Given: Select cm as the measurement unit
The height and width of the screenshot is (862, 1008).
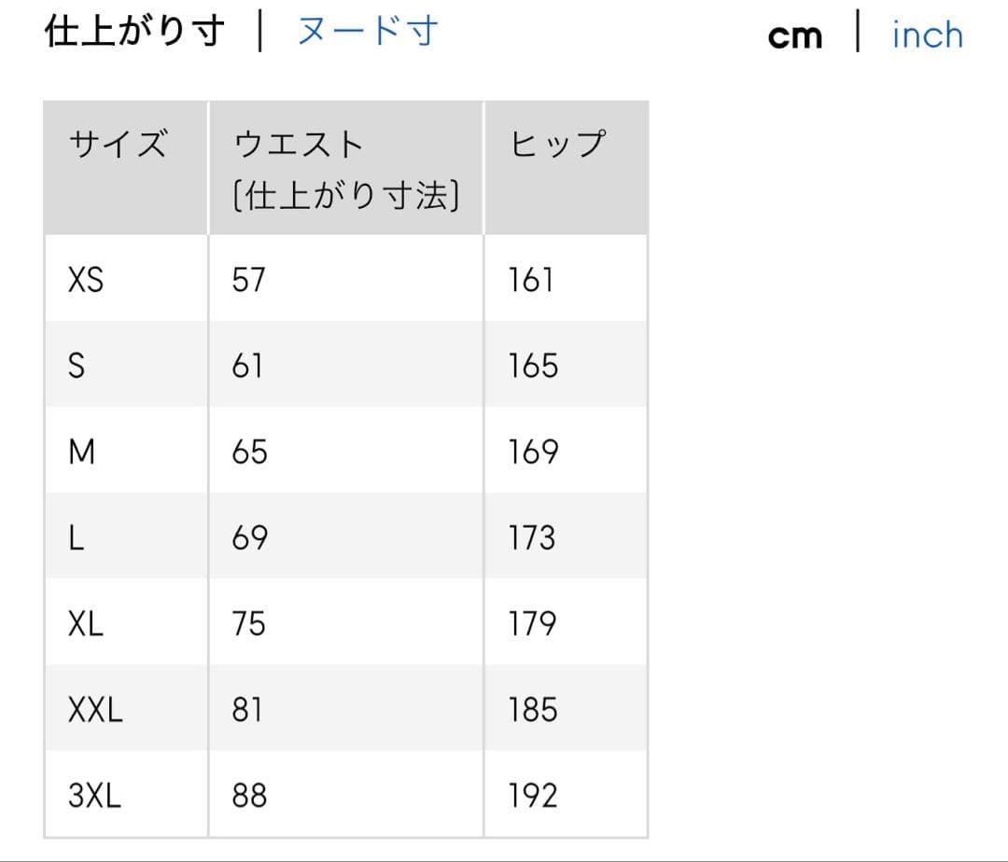Looking at the screenshot, I should tap(795, 36).
